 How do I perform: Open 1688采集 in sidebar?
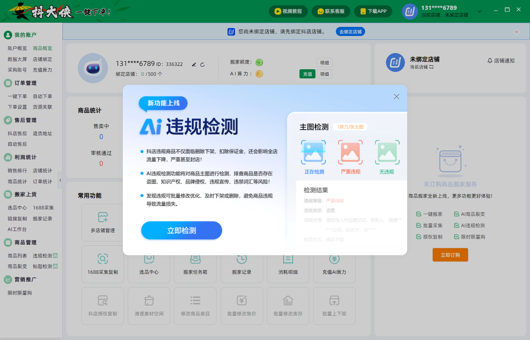point(43,208)
